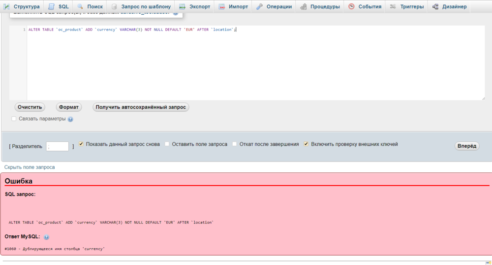Tick the Откат после завершения checkbox

click(235, 144)
